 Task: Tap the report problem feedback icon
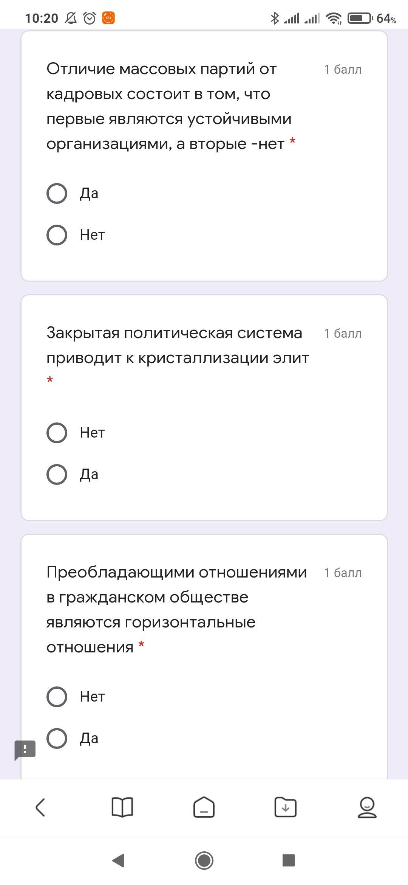pos(25,750)
